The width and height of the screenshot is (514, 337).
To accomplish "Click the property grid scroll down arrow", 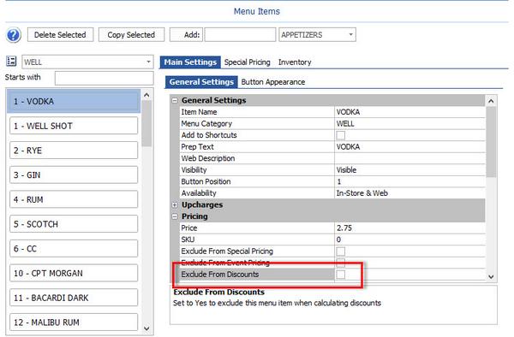I will coord(491,277).
